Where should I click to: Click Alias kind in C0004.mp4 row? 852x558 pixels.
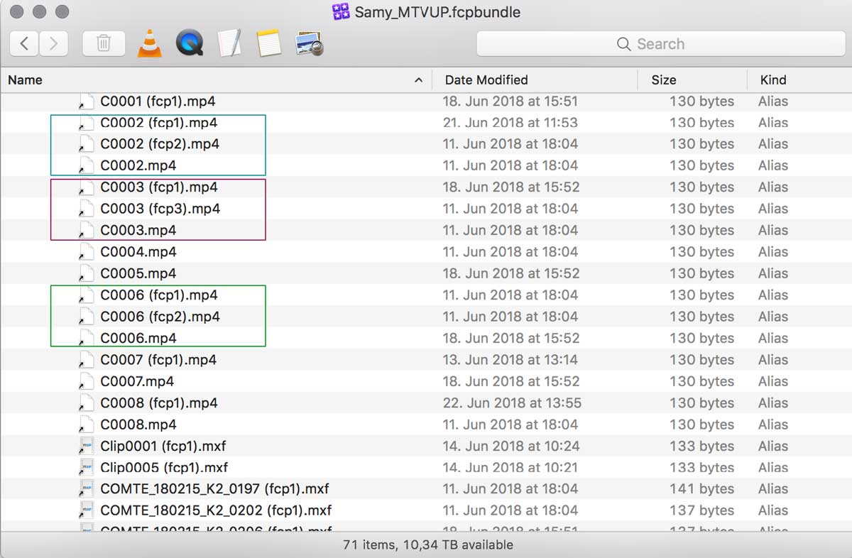tap(773, 252)
